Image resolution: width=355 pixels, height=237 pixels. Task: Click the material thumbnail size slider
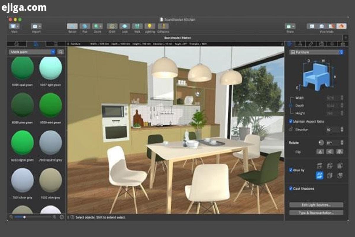click(33, 217)
